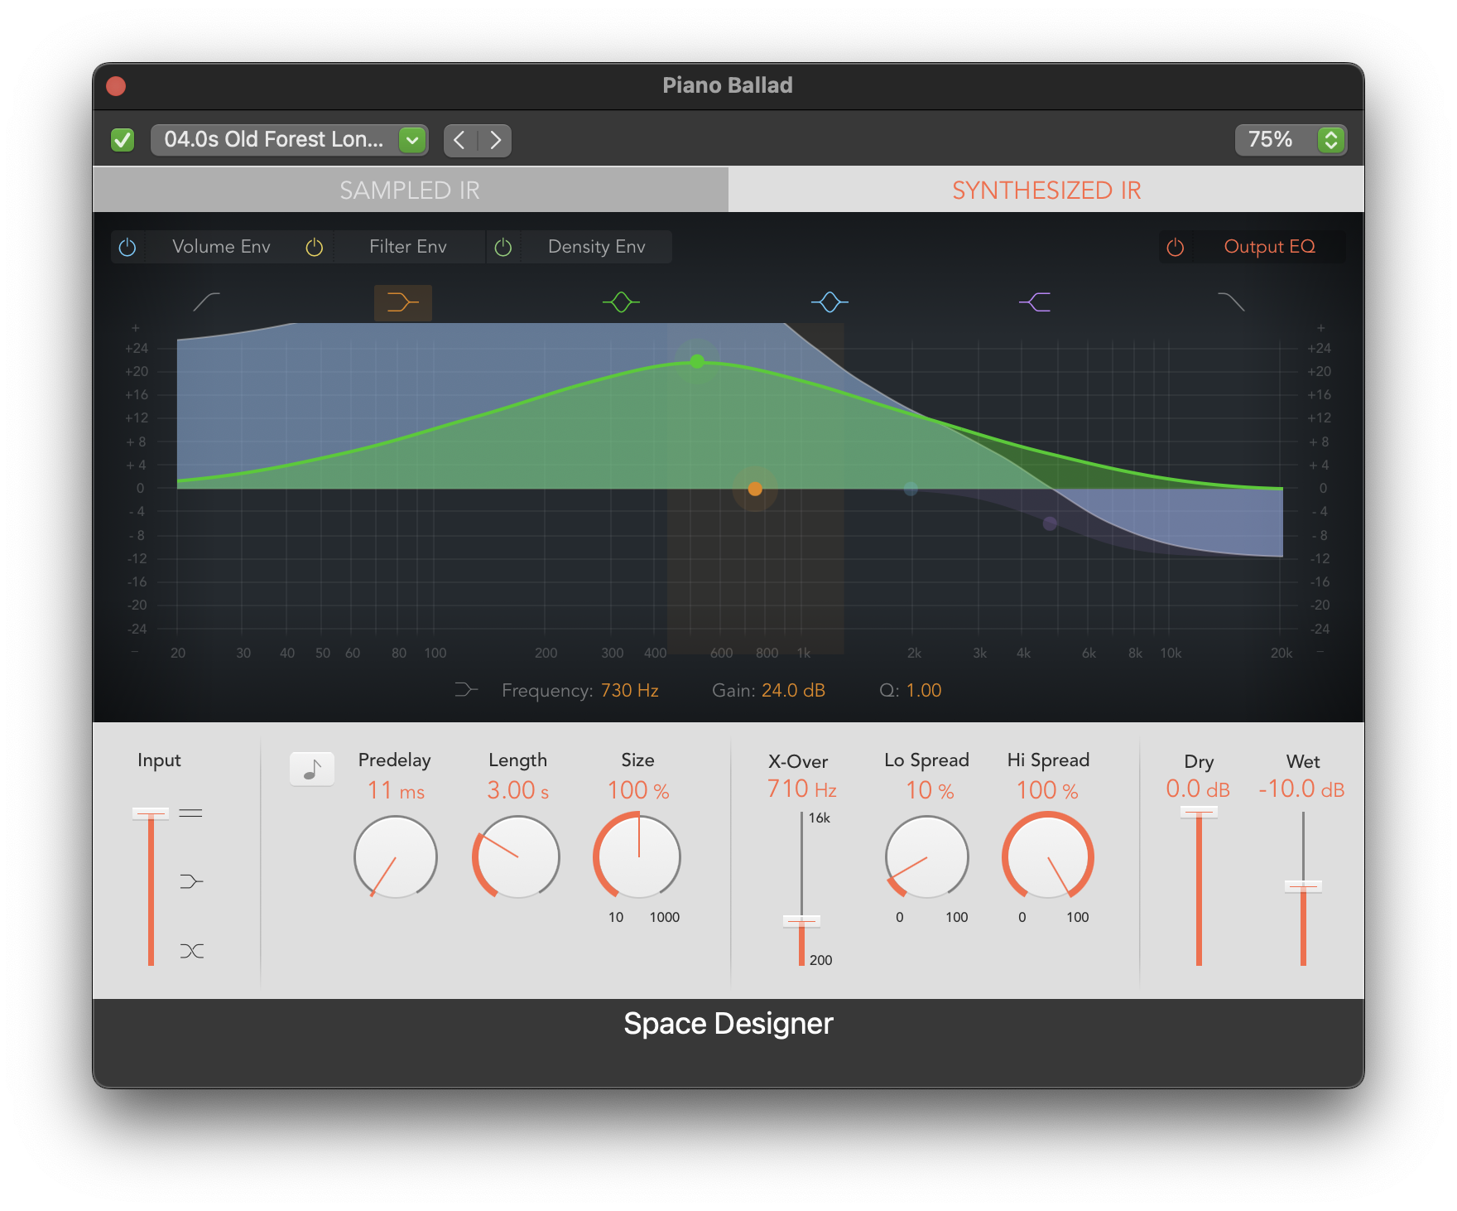Close the Piano Ballad plugin window
Screen dimensions: 1457x1211
[116, 86]
